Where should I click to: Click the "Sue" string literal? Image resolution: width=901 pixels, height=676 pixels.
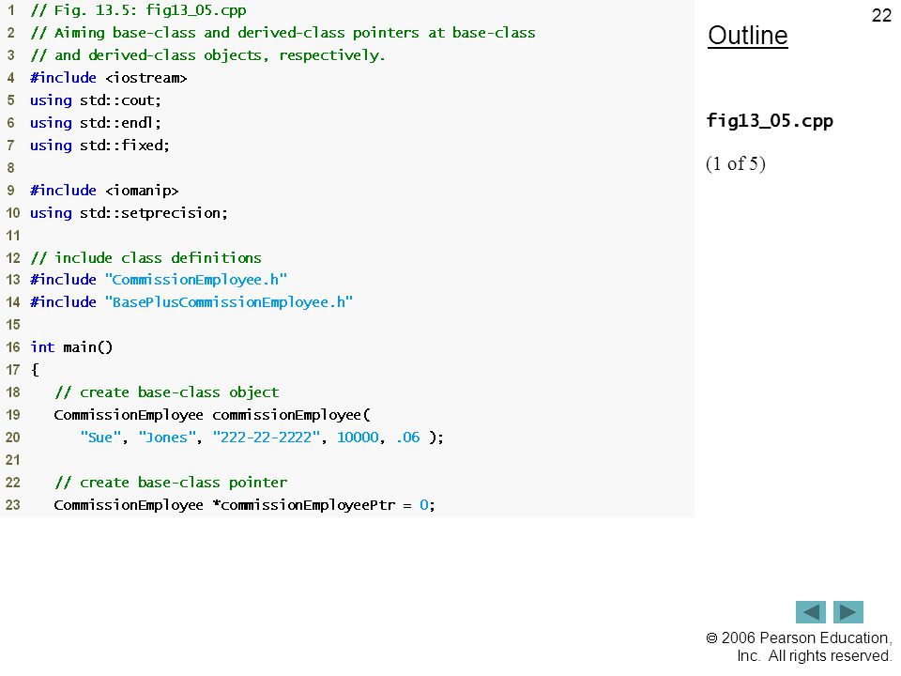[100, 437]
